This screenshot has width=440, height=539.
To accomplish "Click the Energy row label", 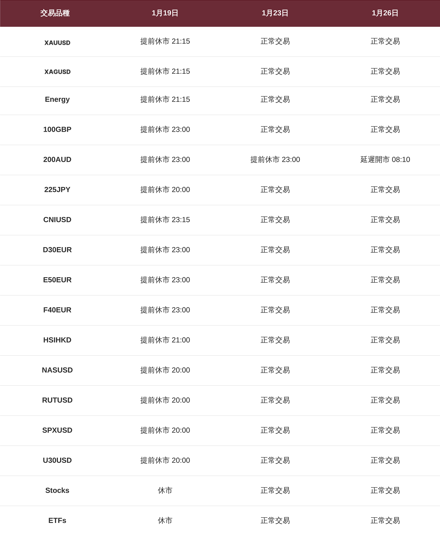I will tap(57, 99).
